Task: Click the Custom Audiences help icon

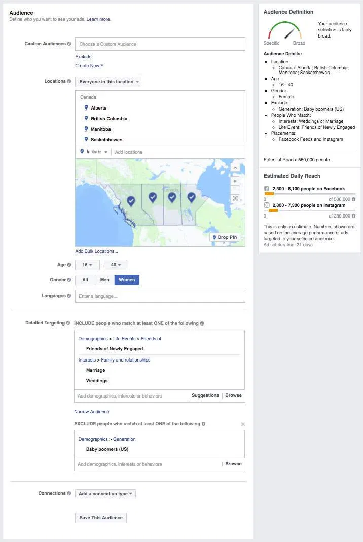Action: (70, 44)
